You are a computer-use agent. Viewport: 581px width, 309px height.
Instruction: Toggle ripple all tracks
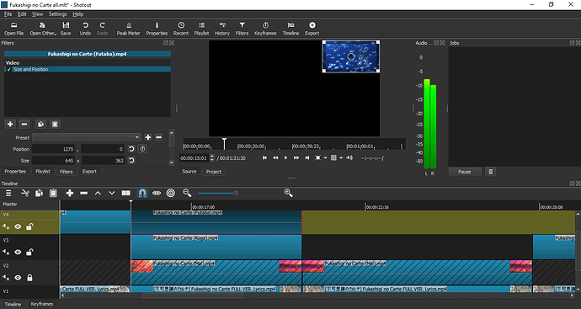[170, 193]
